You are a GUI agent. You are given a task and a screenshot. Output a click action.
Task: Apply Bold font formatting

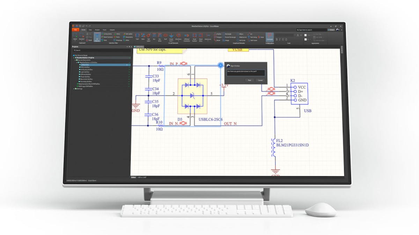click(x=277, y=39)
